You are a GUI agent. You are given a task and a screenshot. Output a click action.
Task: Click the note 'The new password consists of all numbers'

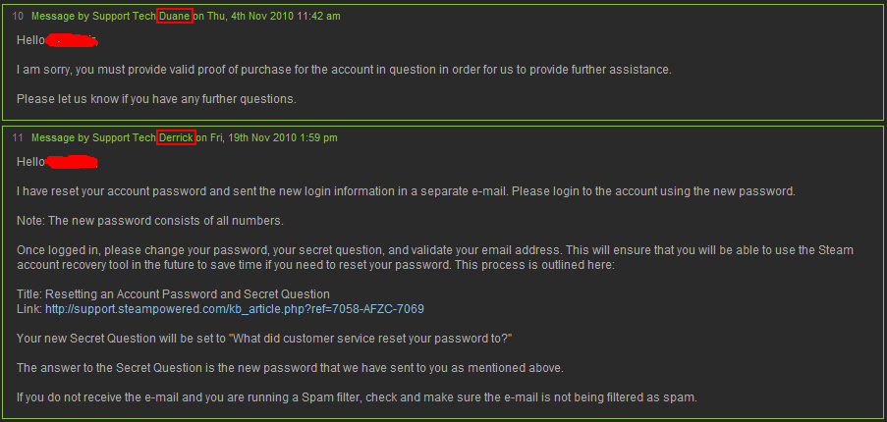[x=150, y=220]
